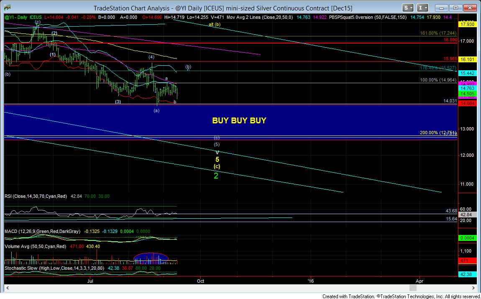Click the TradeStation app icon in title bar
The image size is (481, 299).
8,8
